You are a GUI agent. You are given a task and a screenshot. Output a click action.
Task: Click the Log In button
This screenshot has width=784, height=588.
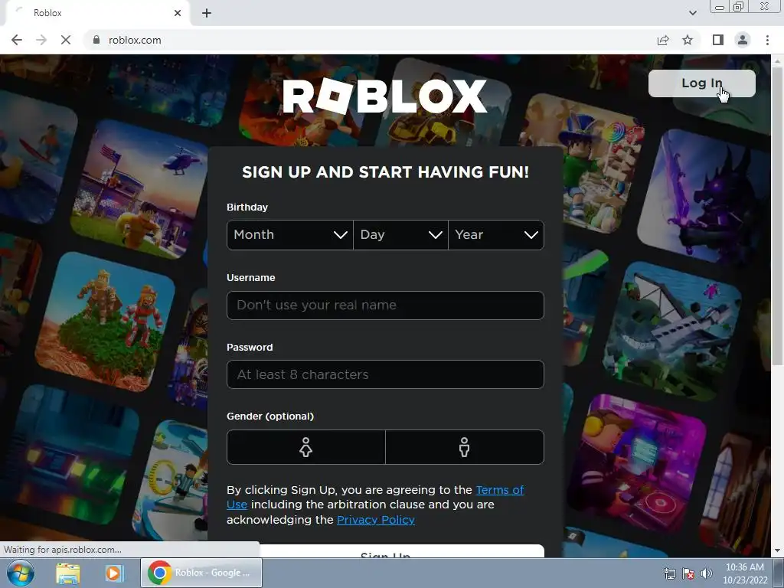click(702, 83)
